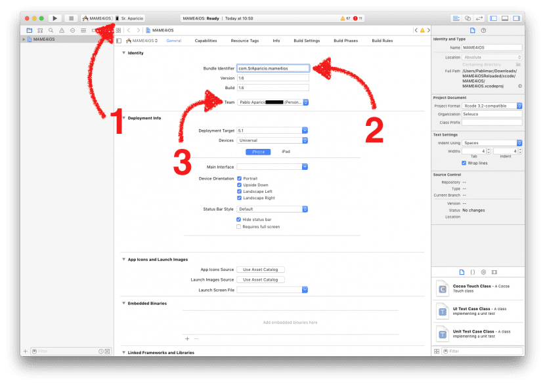
Task: Click the Organization field
Action: [492, 114]
